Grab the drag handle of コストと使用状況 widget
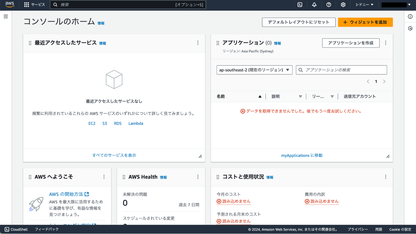 coord(218,177)
